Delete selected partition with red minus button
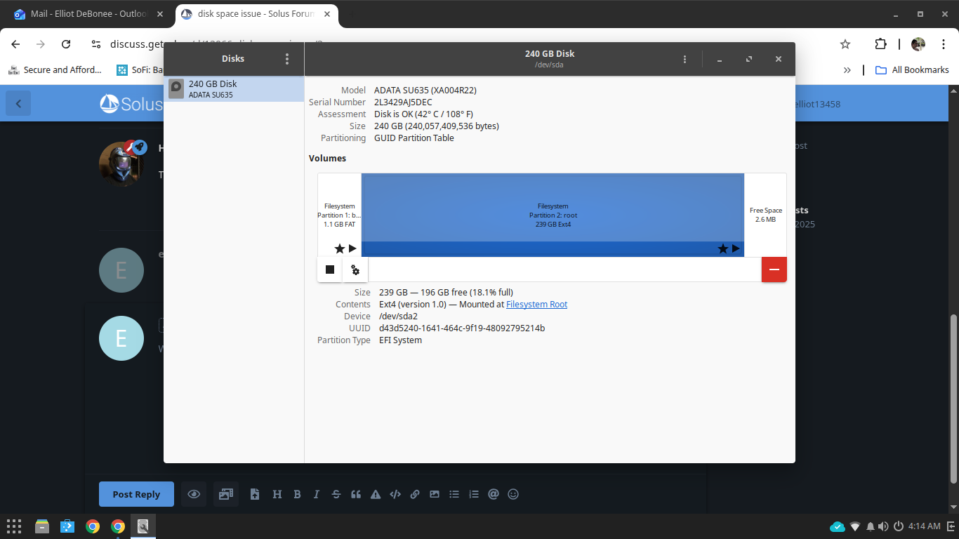Viewport: 959px width, 539px height. click(774, 269)
